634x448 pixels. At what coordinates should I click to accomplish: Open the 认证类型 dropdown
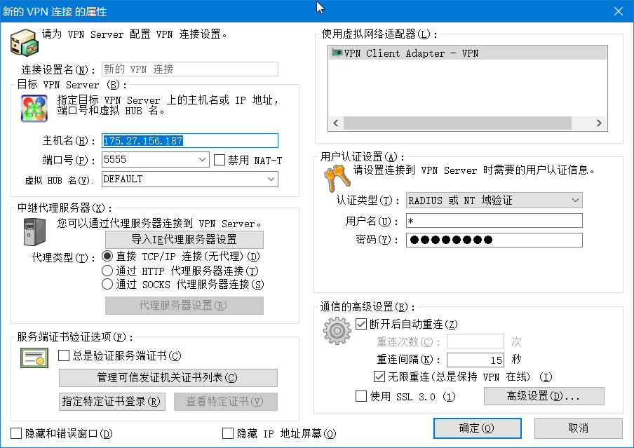tap(575, 200)
